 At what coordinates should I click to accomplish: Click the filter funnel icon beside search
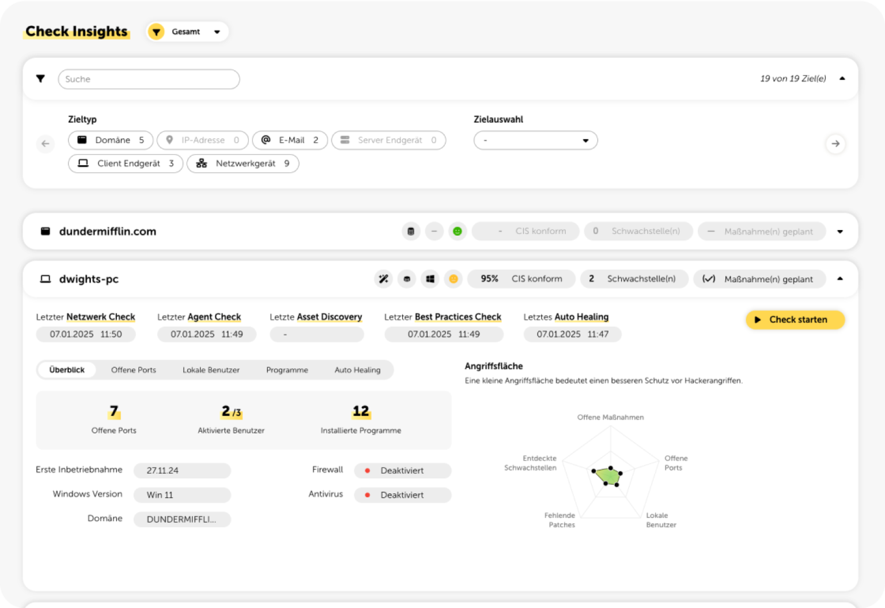[x=40, y=79]
